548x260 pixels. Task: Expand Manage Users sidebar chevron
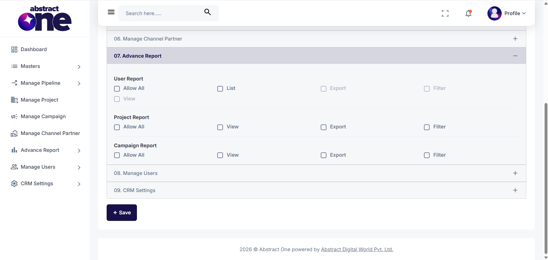tap(79, 168)
